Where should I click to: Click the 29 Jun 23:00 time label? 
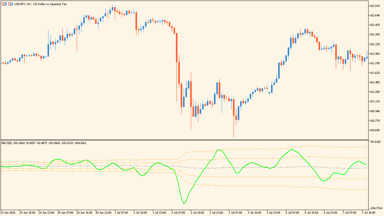46,213
